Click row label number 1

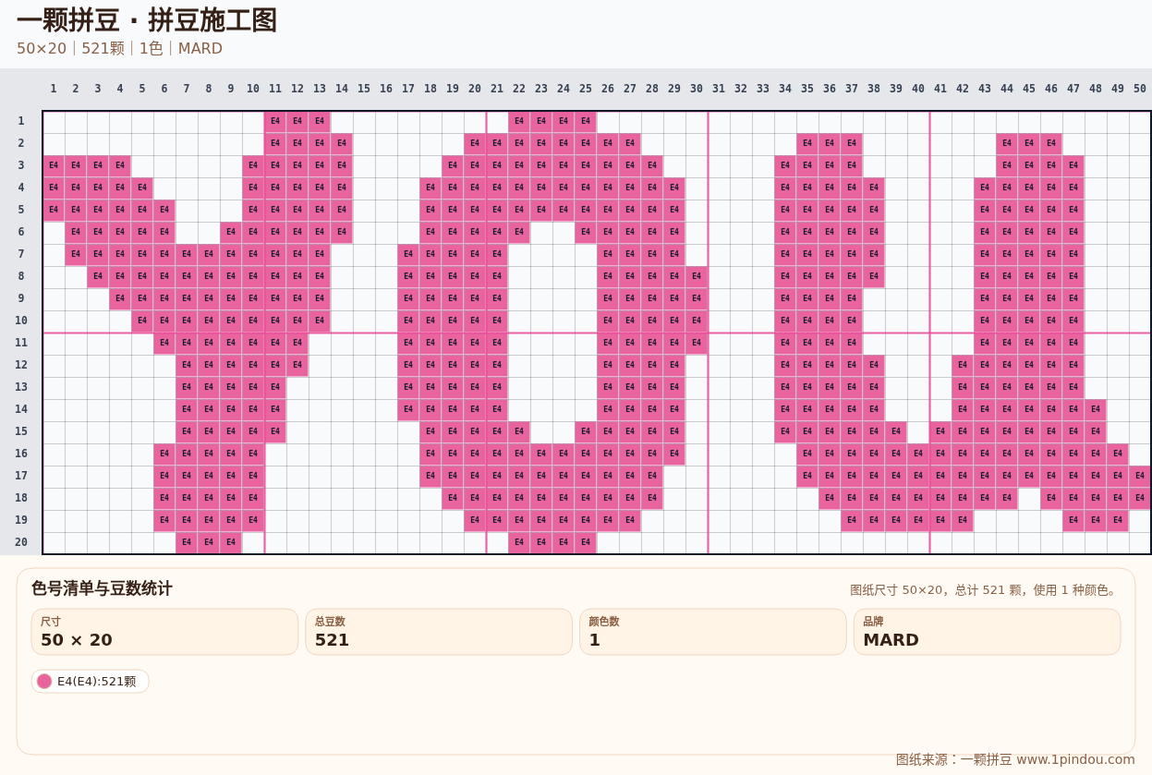21,121
